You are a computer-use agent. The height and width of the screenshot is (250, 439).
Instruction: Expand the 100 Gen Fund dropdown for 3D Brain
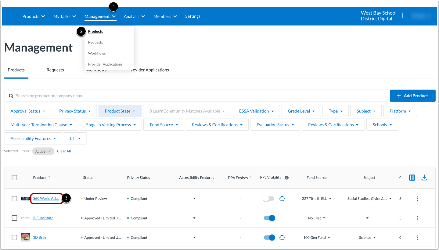(x=316, y=237)
